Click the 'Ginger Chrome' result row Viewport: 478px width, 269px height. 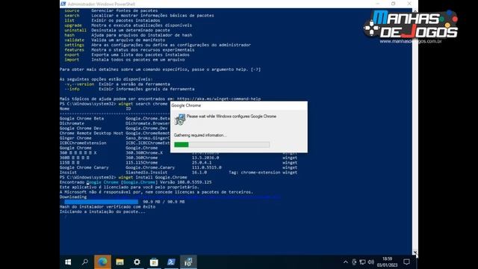(x=114, y=137)
